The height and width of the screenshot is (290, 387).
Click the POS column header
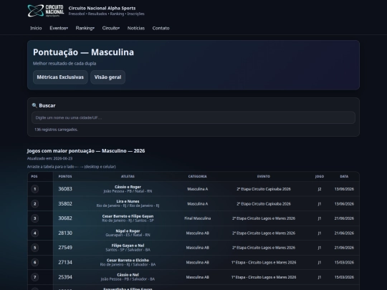click(34, 177)
